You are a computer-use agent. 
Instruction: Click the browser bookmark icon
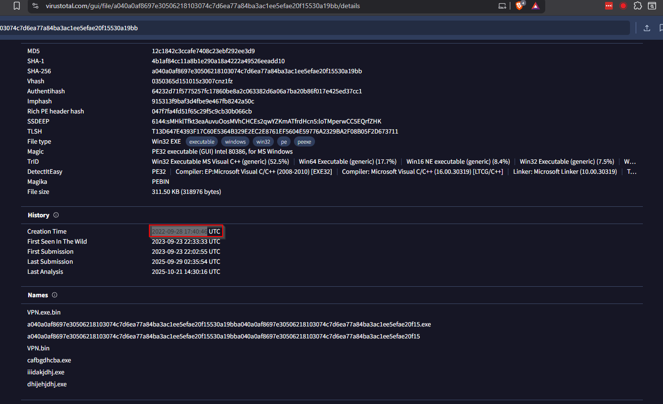coord(17,6)
